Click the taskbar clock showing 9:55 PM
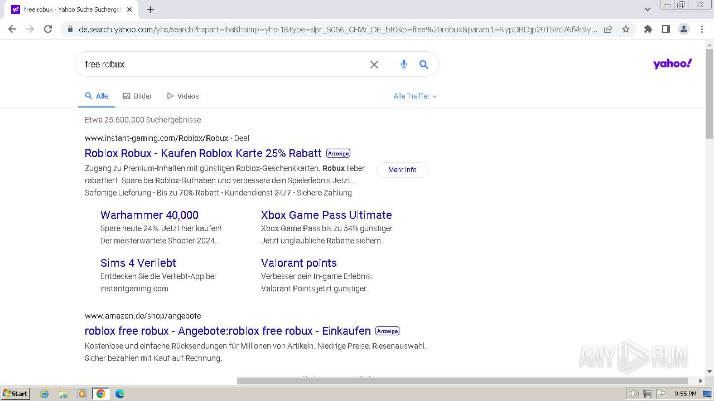 (x=685, y=394)
